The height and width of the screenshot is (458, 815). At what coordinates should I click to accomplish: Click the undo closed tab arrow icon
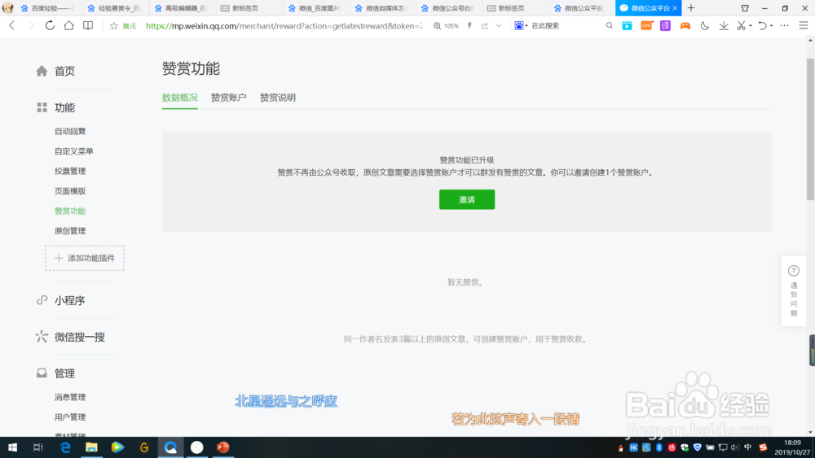tap(762, 25)
